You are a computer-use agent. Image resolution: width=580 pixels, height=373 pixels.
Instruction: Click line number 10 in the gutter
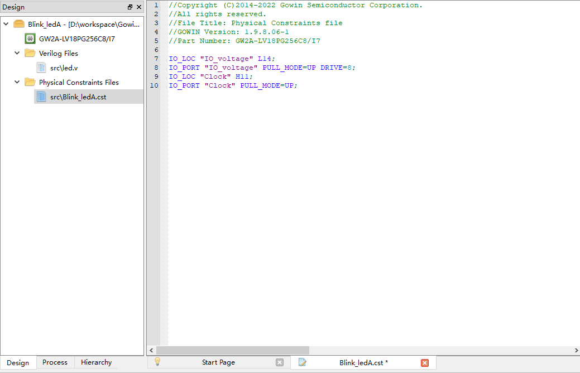pyautogui.click(x=154, y=85)
